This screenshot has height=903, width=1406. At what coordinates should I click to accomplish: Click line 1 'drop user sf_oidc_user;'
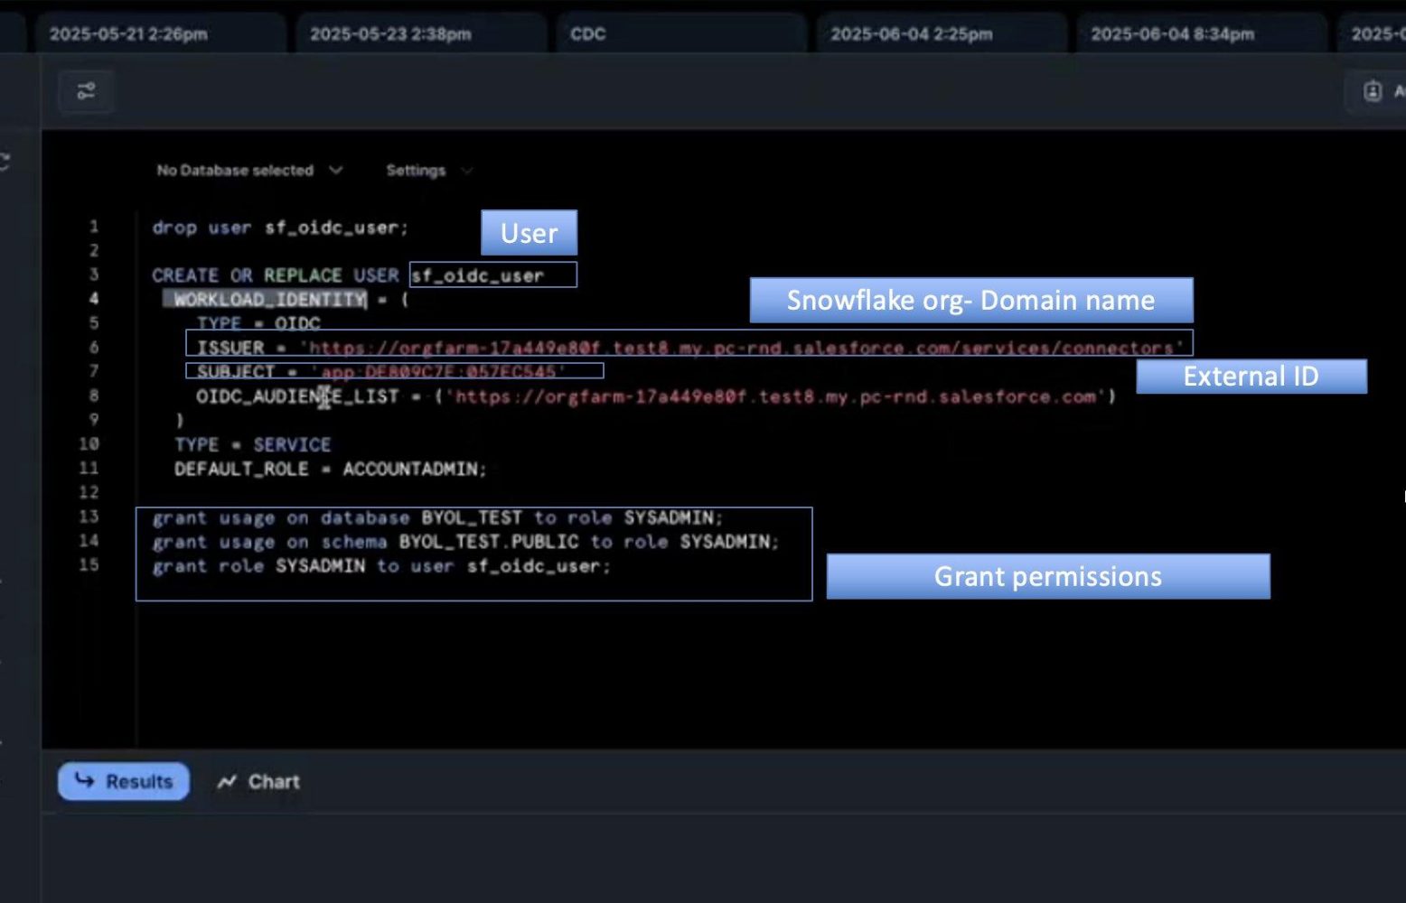280,228
